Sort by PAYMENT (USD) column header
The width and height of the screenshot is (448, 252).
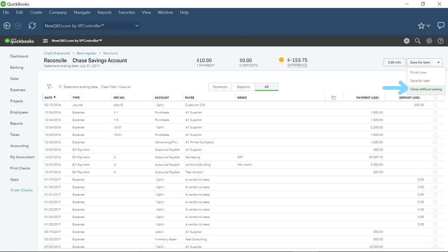[367, 97]
